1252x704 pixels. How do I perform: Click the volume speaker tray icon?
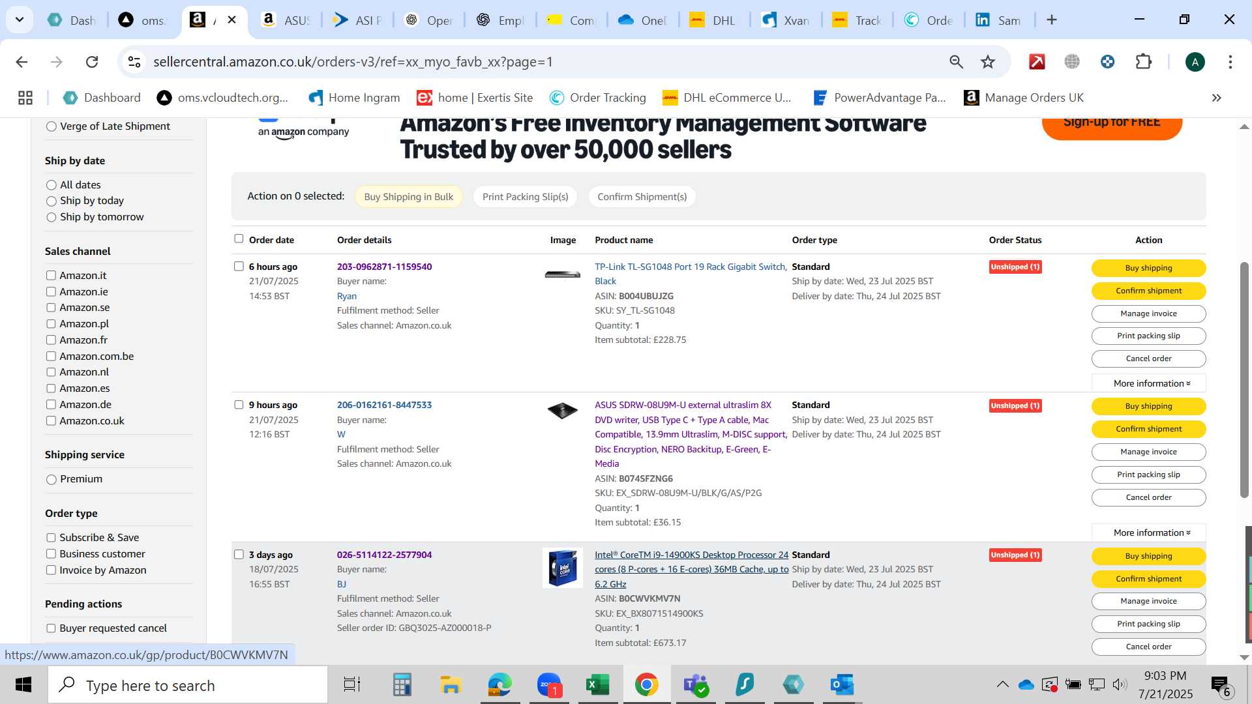1120,684
